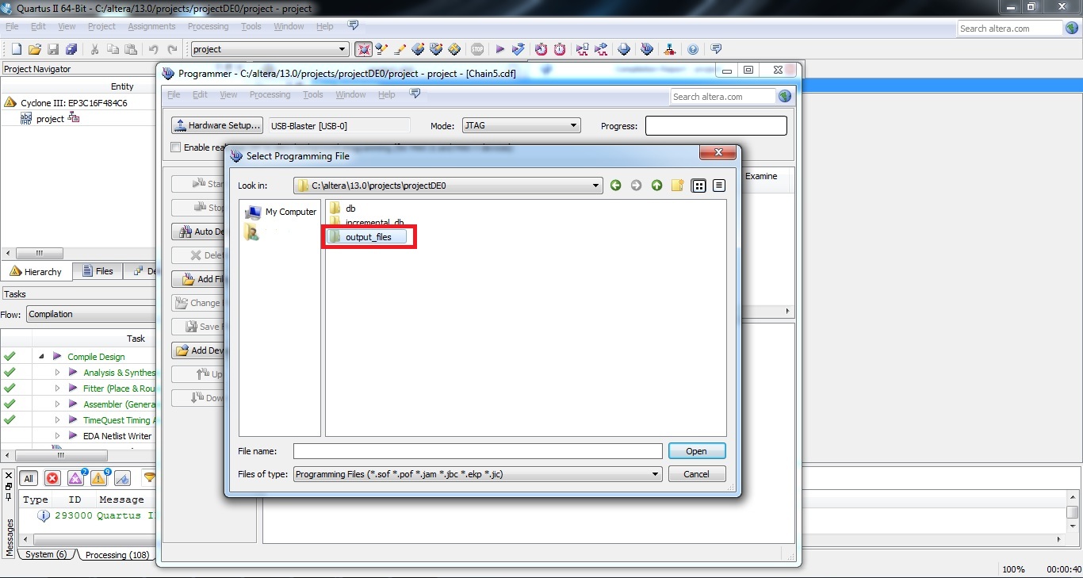The image size is (1083, 578).
Task: Switch to the Processing (108) messages tab
Action: point(117,554)
